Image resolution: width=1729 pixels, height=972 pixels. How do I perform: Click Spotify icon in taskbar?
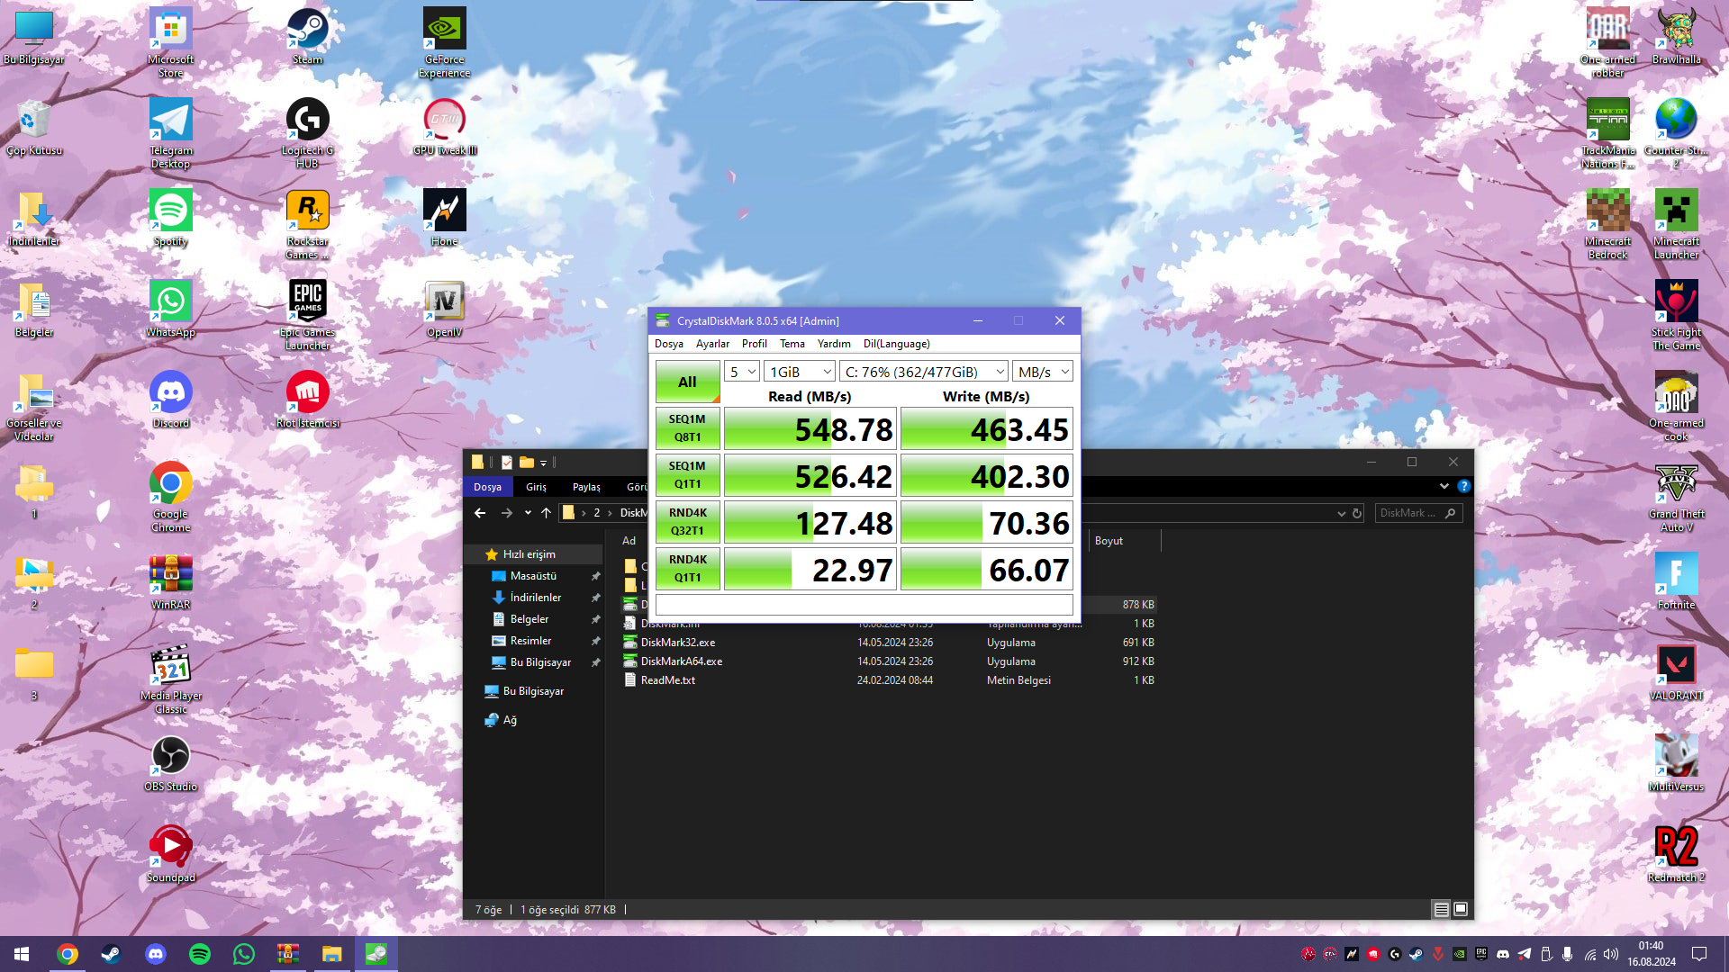point(200,954)
